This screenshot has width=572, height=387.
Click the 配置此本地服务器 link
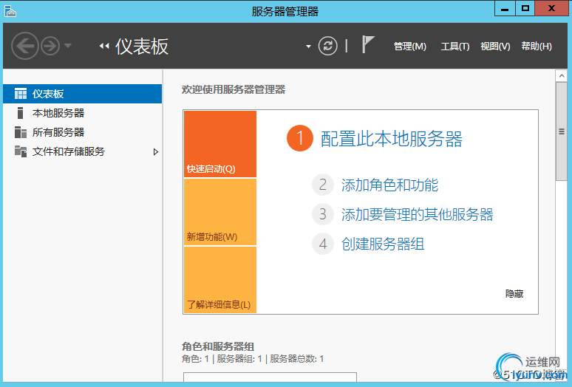(x=391, y=139)
